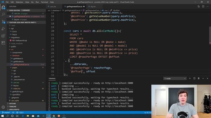Open the Selection menu

[19, 2]
